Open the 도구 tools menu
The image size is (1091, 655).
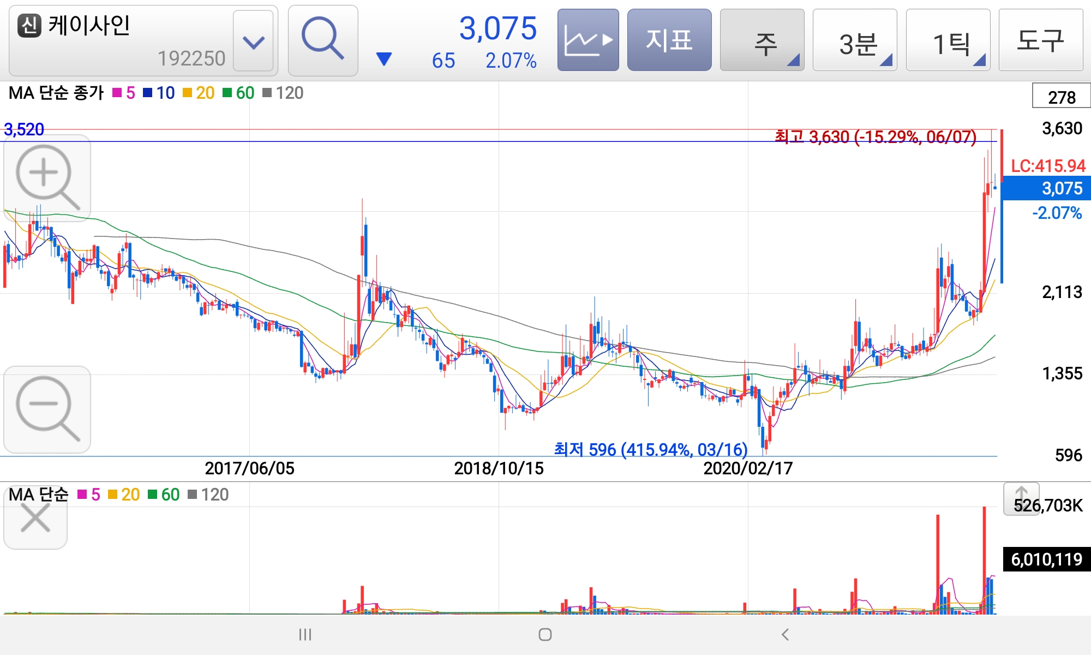(x=1040, y=40)
